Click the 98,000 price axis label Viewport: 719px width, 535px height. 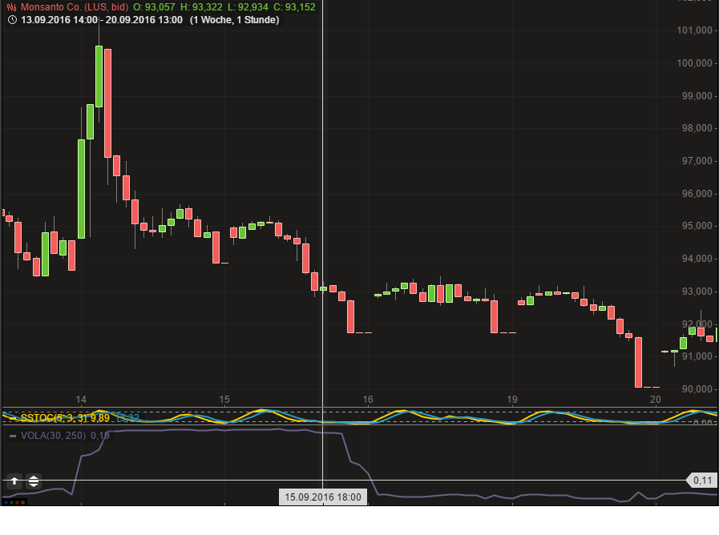click(697, 128)
